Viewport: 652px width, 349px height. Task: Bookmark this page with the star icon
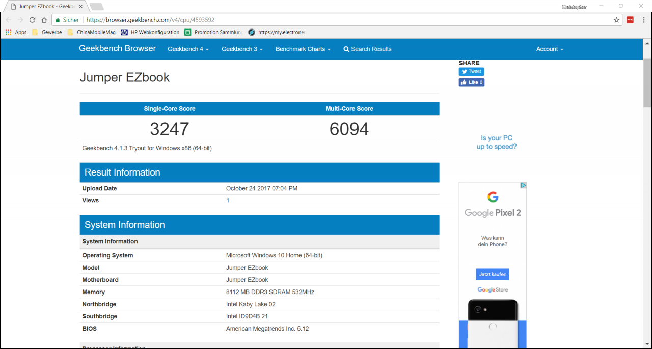point(617,20)
